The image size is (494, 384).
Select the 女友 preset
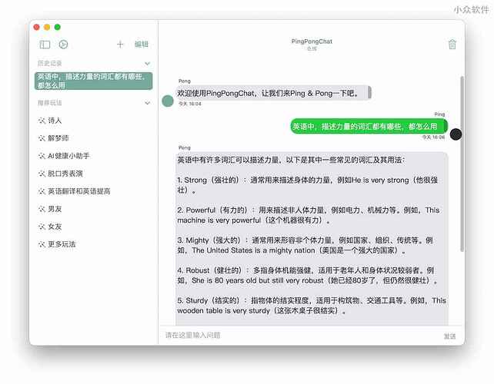click(x=55, y=227)
